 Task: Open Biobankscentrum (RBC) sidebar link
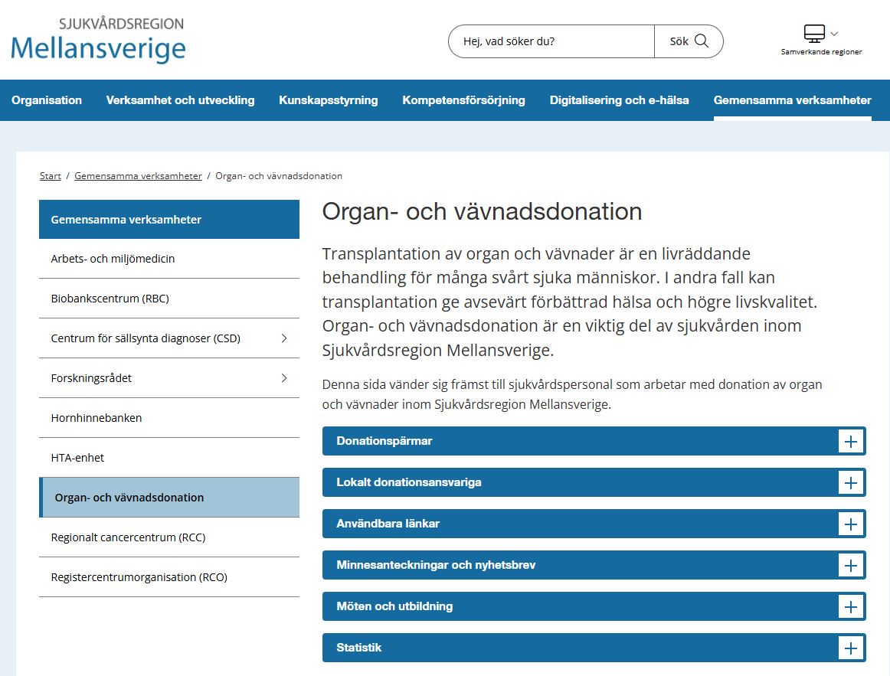click(x=169, y=299)
